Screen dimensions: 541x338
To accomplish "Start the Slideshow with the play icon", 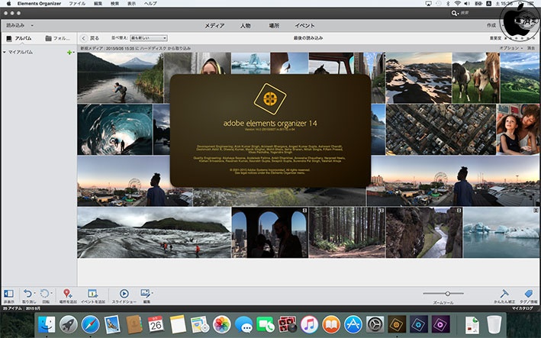I will 124,292.
